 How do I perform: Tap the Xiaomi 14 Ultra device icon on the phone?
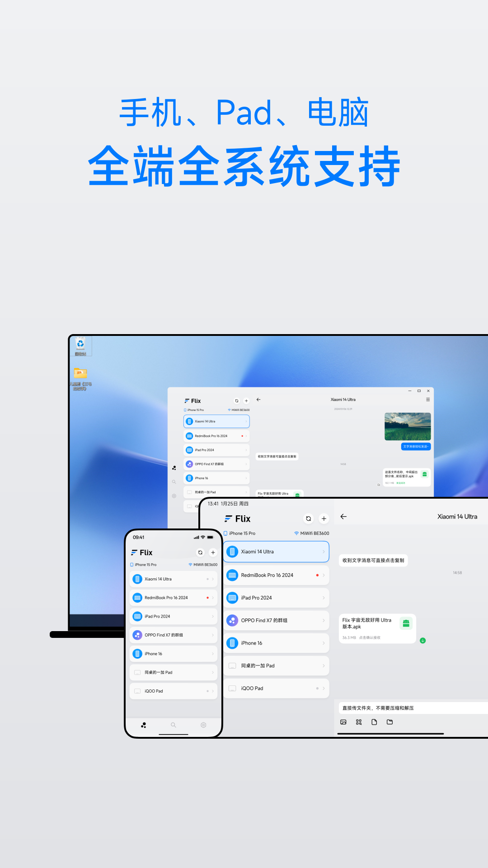137,579
